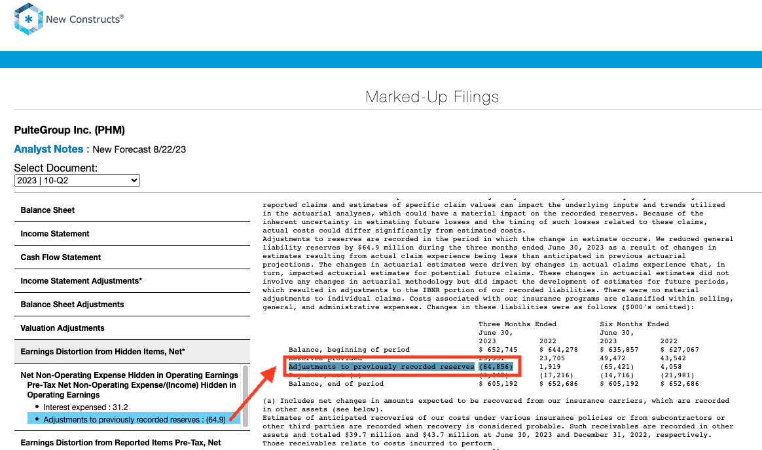Click the 4,058 adjustments value
The height and width of the screenshot is (450, 762).
[670, 367]
